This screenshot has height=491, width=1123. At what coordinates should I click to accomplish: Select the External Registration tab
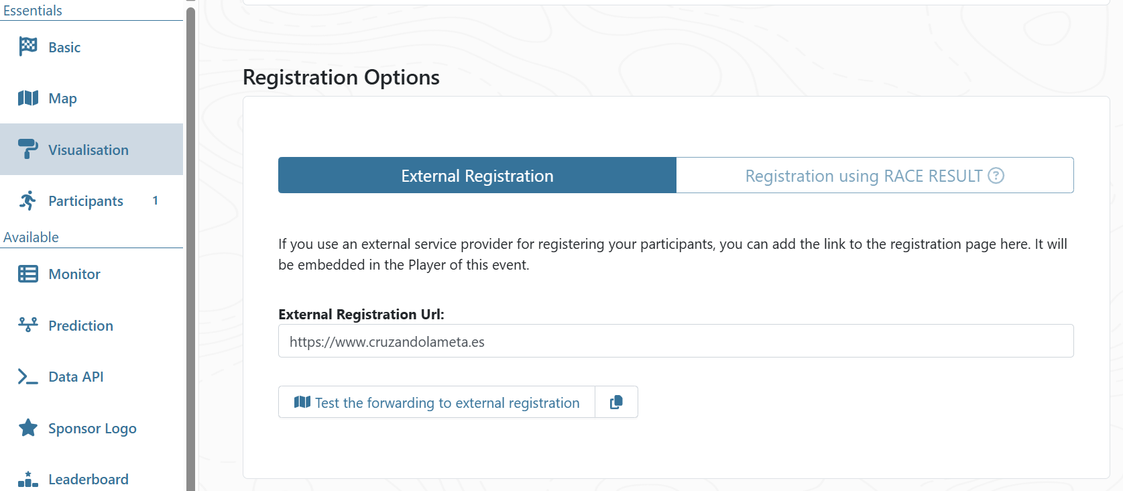coord(477,176)
